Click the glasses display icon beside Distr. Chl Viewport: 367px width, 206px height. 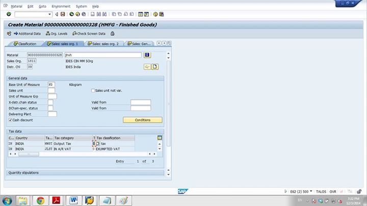pyautogui.click(x=147, y=67)
